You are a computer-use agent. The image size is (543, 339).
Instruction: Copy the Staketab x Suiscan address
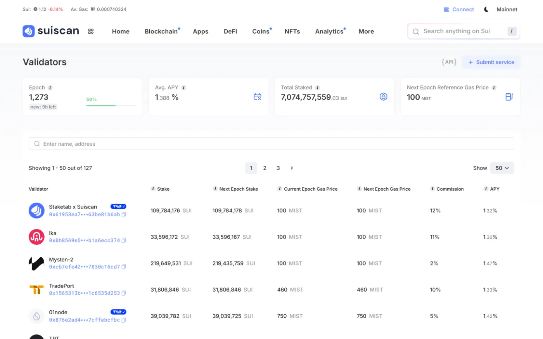click(124, 215)
